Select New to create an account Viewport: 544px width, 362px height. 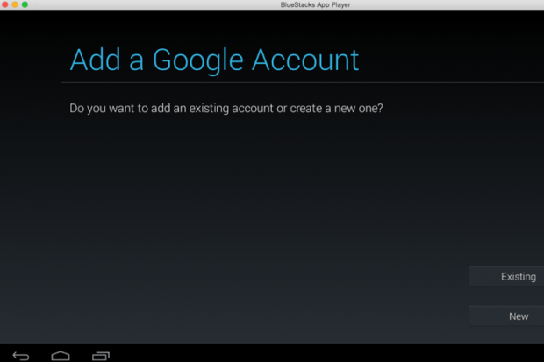[506, 316]
